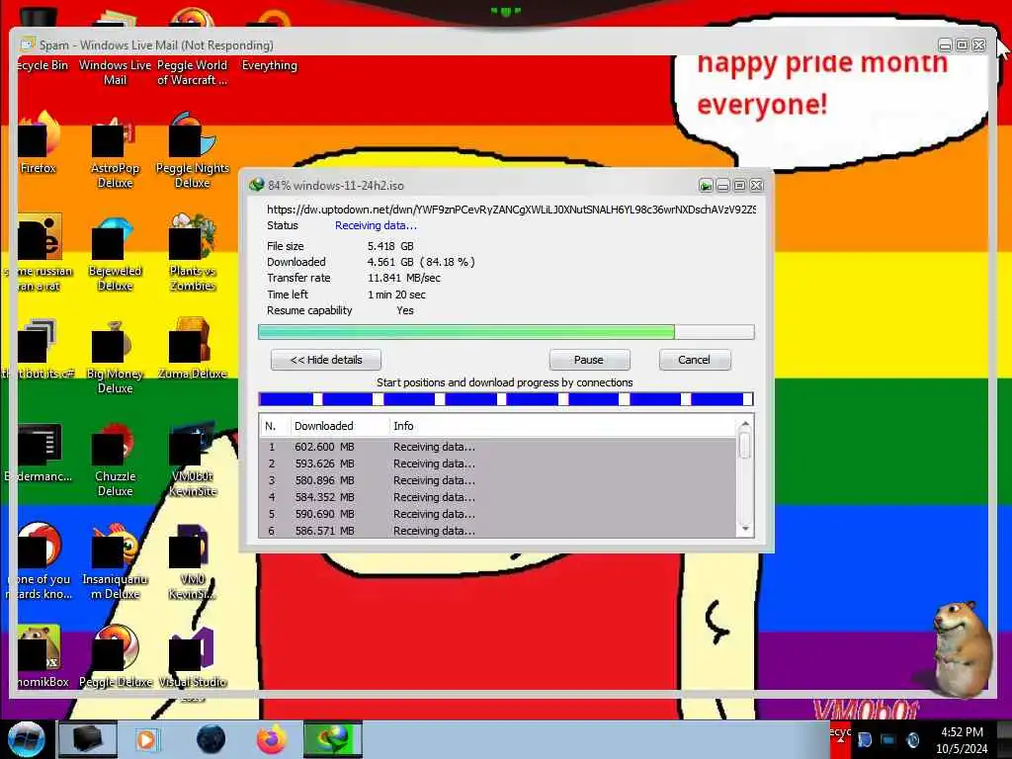
Task: Click the volume icon in system tray
Action: [x=912, y=740]
